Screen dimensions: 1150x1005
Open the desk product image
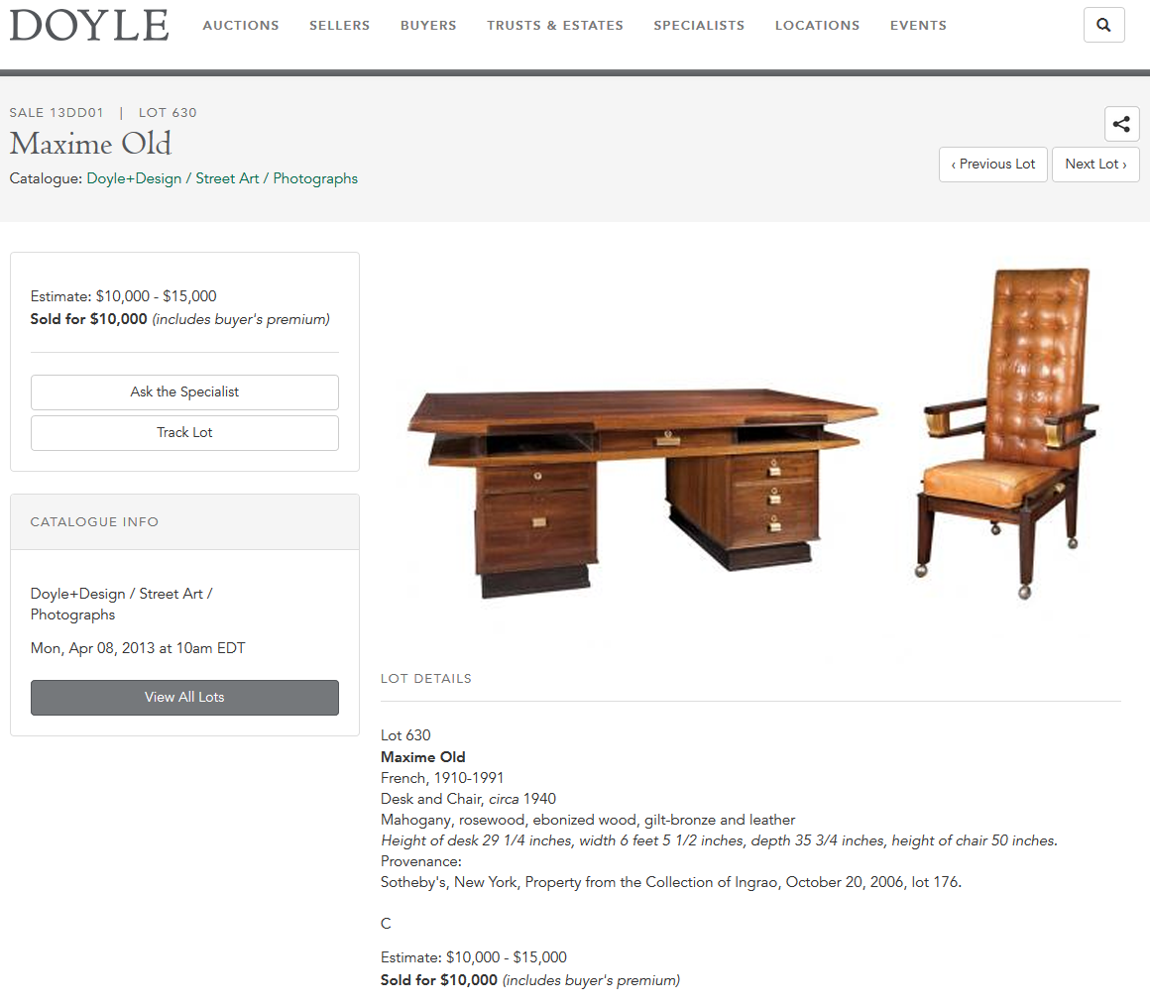point(642,492)
